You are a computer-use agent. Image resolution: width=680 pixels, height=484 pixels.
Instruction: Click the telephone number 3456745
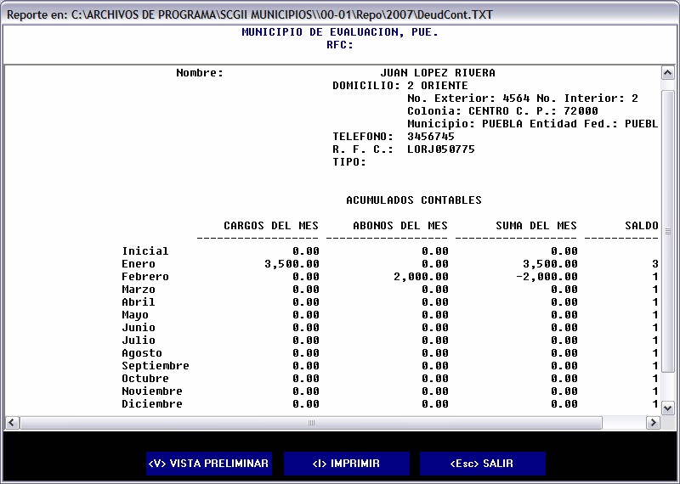click(x=431, y=137)
